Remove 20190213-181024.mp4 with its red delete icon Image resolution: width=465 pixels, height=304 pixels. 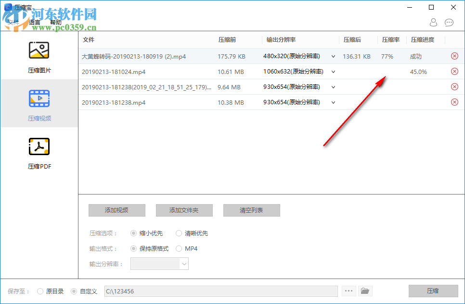[454, 71]
